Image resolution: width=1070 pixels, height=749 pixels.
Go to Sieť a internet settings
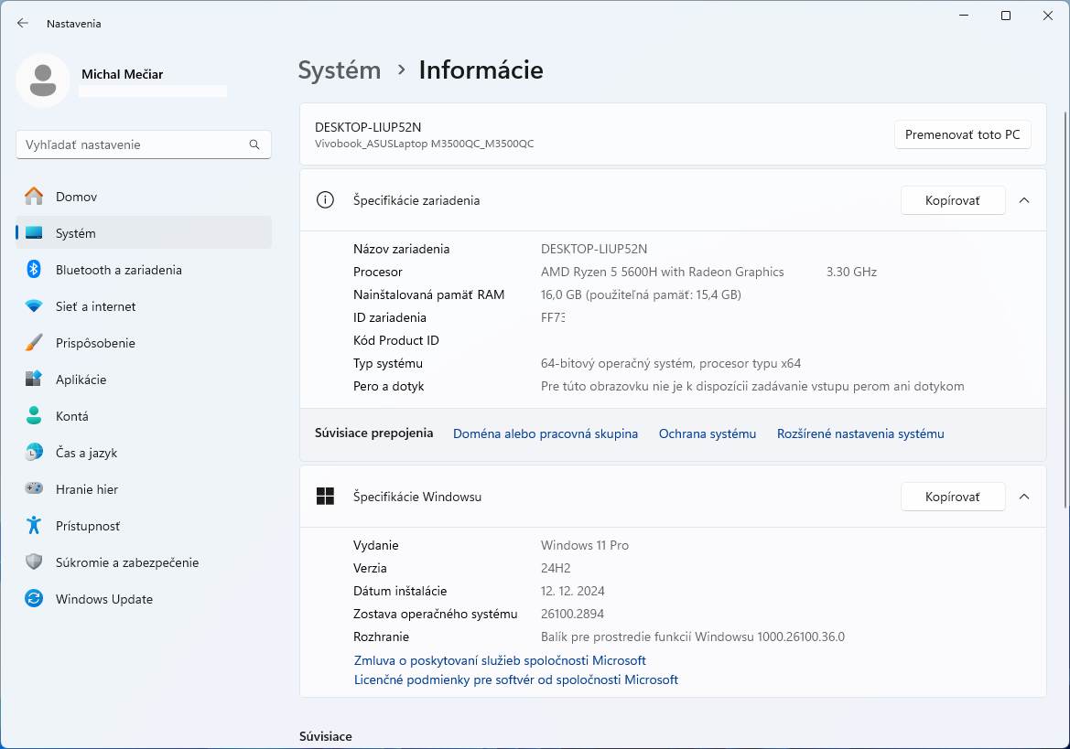(144, 306)
